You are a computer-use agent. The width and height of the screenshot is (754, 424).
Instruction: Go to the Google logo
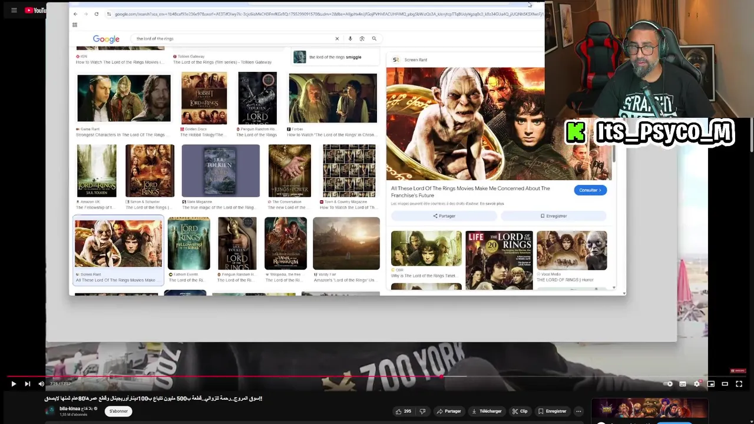[x=106, y=39]
